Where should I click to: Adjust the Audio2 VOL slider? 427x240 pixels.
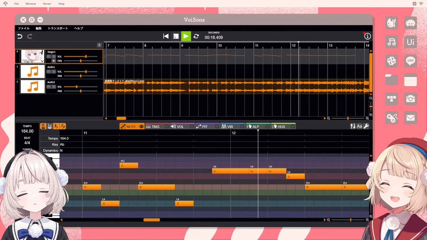pos(80,86)
